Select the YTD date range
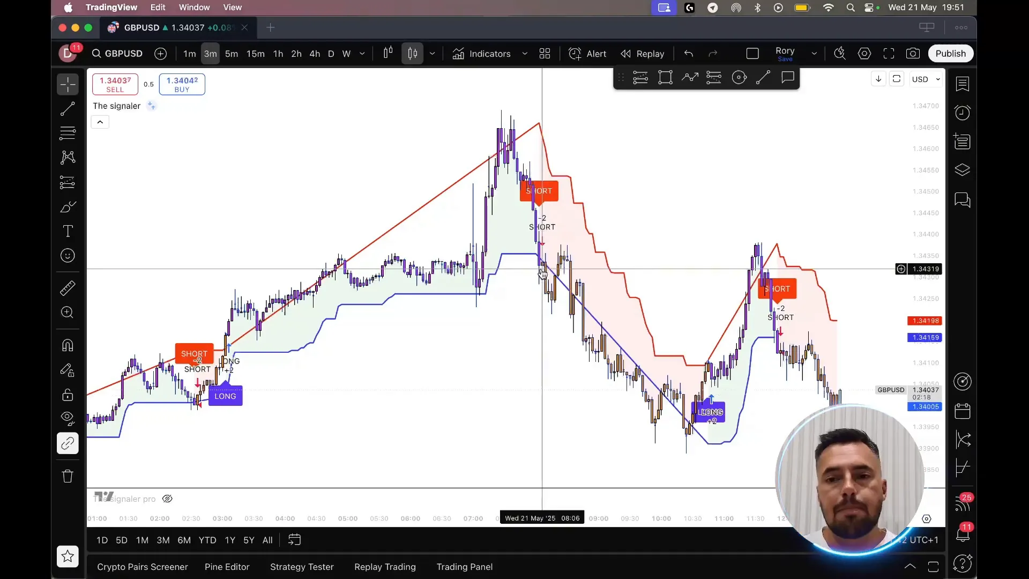The height and width of the screenshot is (579, 1029). coord(207,540)
